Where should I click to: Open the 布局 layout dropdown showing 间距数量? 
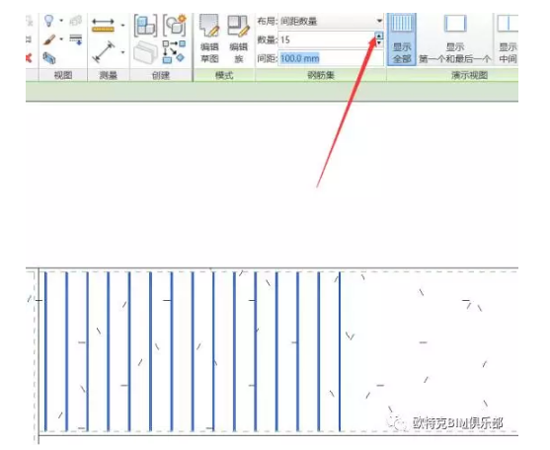[331, 22]
